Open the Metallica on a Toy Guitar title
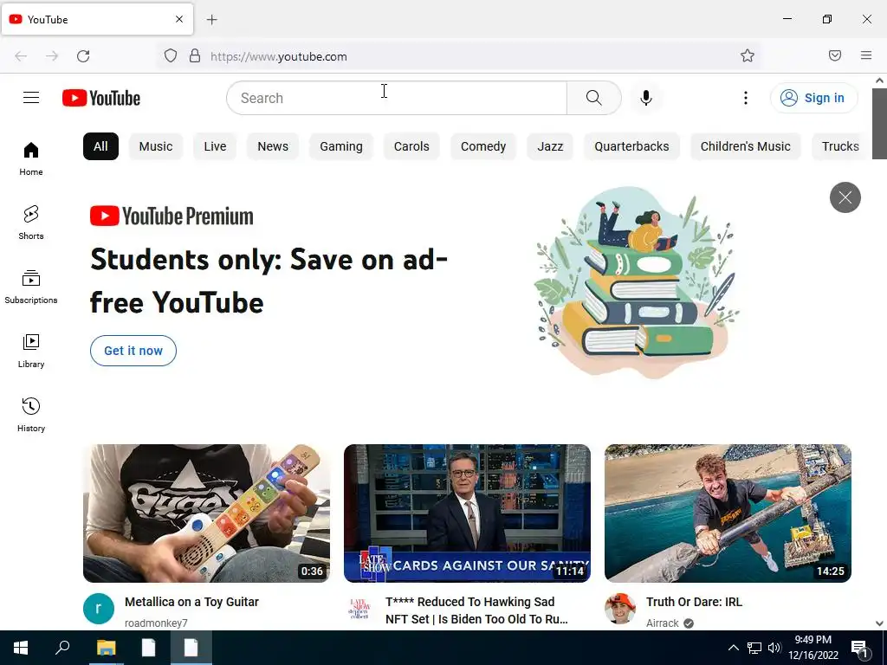 coord(191,603)
